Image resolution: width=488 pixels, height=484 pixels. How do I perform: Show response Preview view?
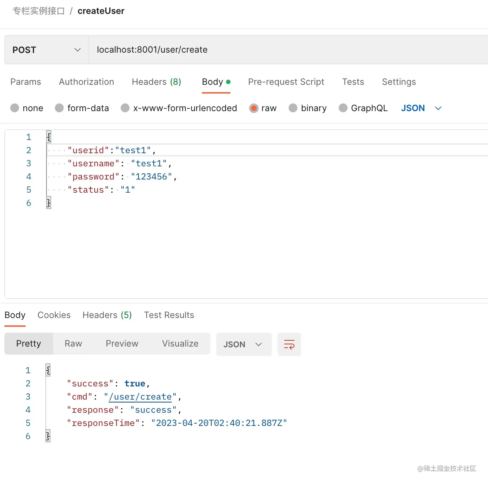122,344
